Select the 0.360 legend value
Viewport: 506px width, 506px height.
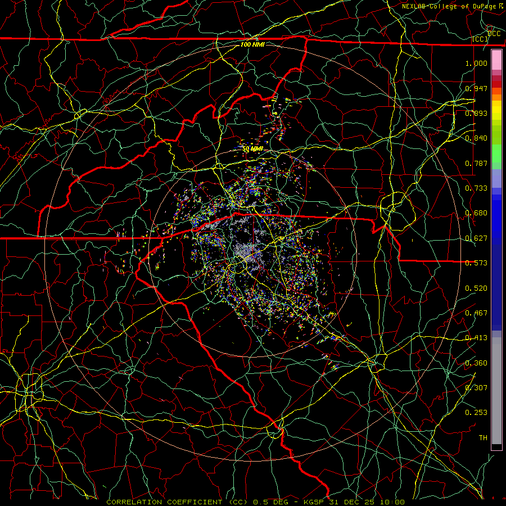[476, 363]
